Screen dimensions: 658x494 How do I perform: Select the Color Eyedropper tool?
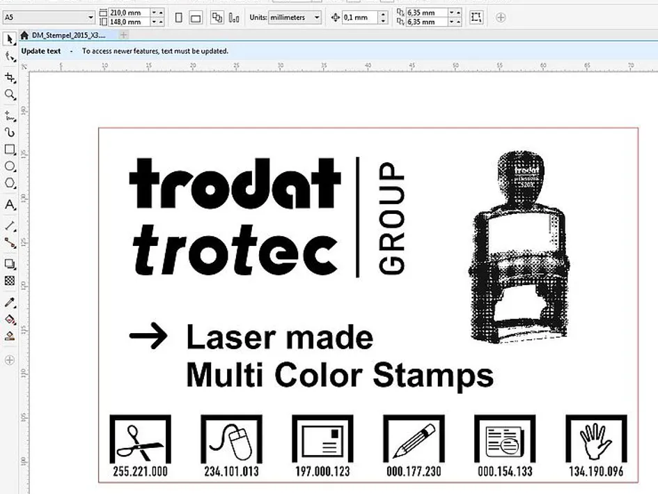click(x=9, y=302)
